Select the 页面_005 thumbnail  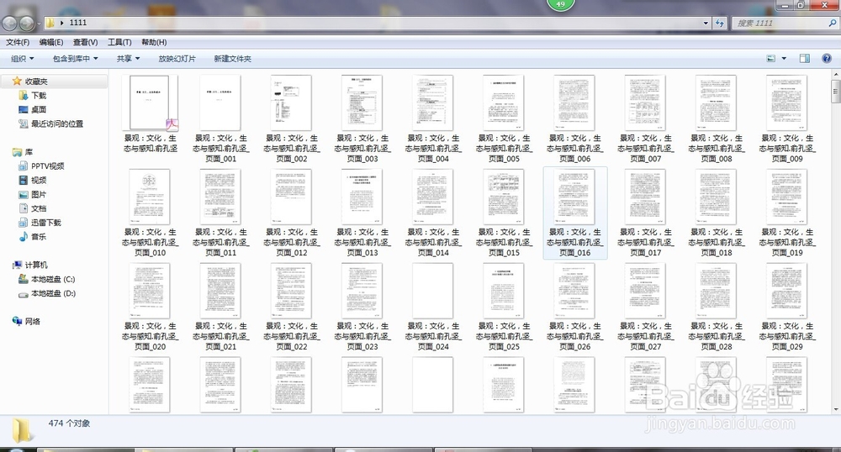[x=504, y=102]
